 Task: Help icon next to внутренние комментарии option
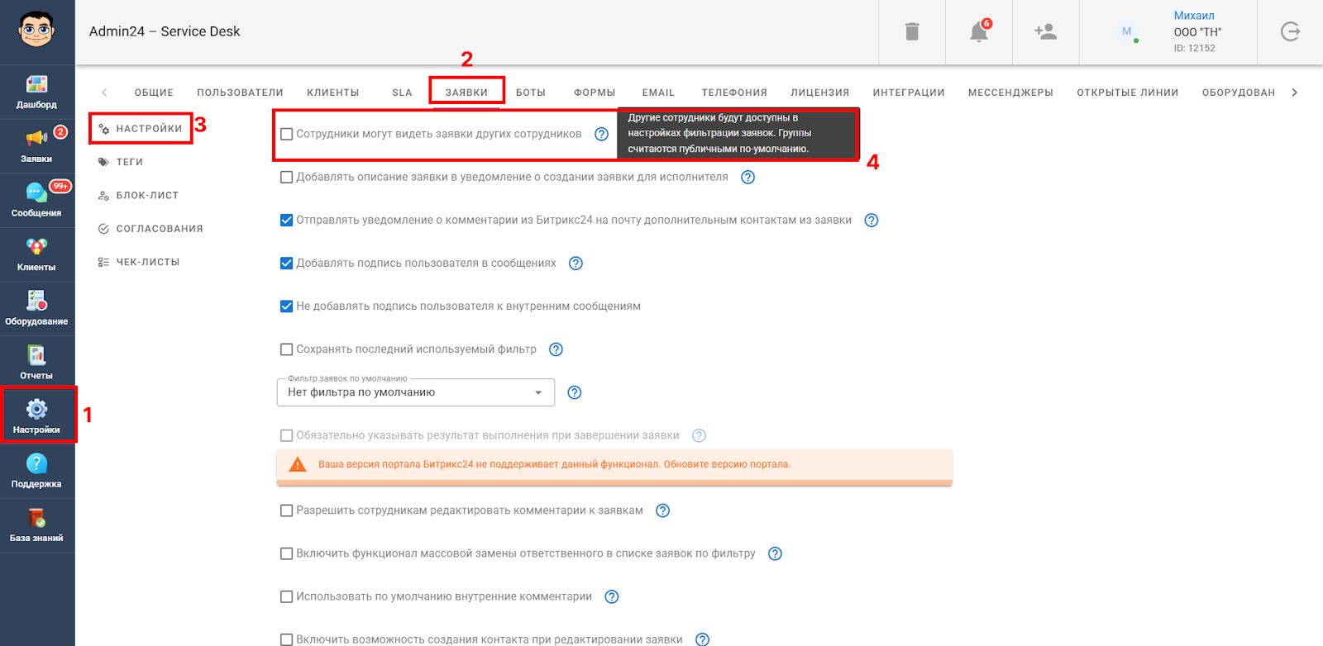[612, 596]
